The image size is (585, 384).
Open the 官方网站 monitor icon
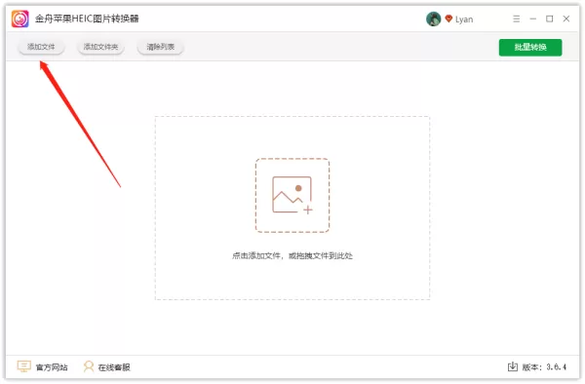(23, 366)
